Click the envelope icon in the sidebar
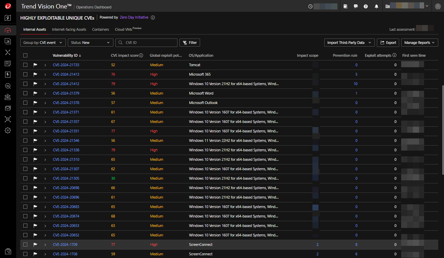This screenshot has height=258, width=444. tap(8, 108)
